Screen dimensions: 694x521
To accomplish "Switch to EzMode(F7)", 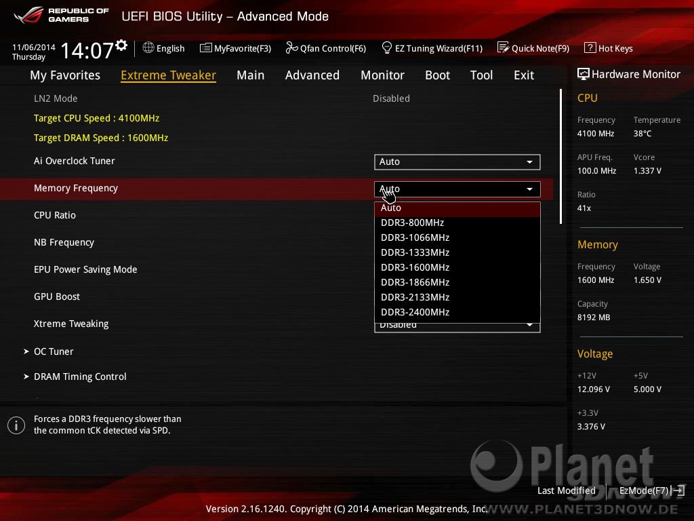I will pos(652,490).
